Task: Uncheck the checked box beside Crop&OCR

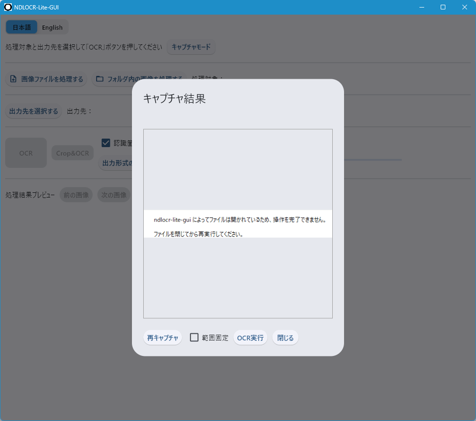Action: tap(106, 143)
